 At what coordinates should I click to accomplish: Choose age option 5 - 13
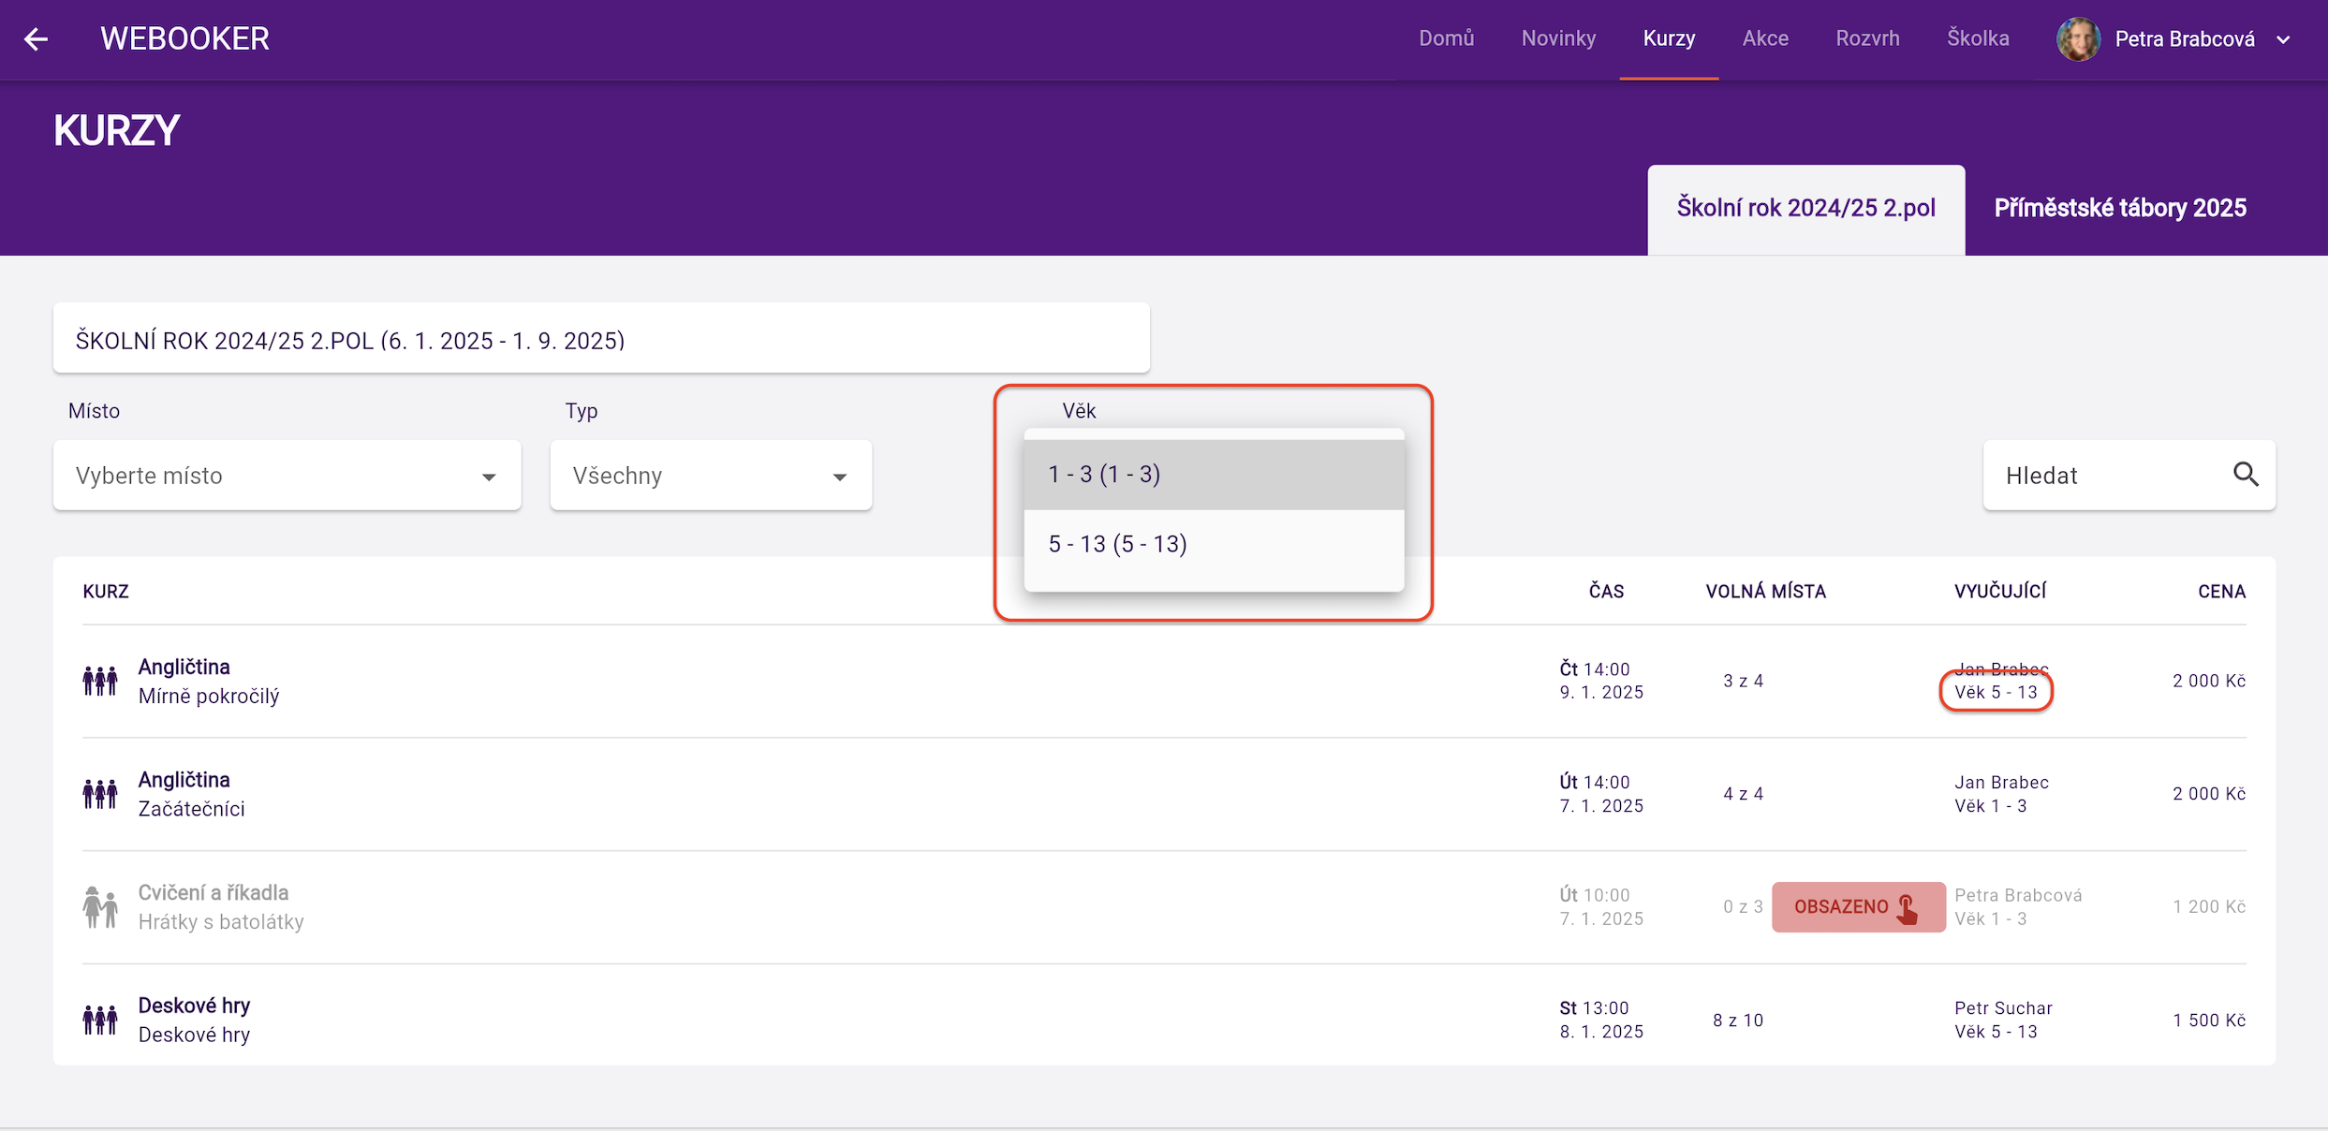1214,544
